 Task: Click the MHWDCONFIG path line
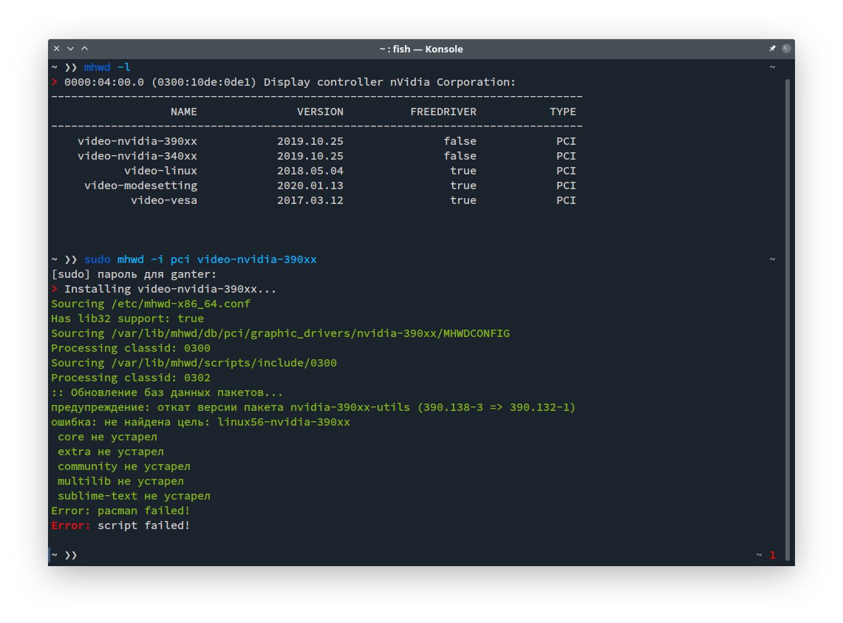[280, 333]
